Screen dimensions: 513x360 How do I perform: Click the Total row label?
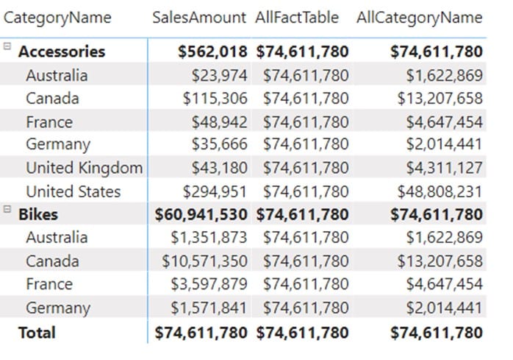(x=37, y=333)
